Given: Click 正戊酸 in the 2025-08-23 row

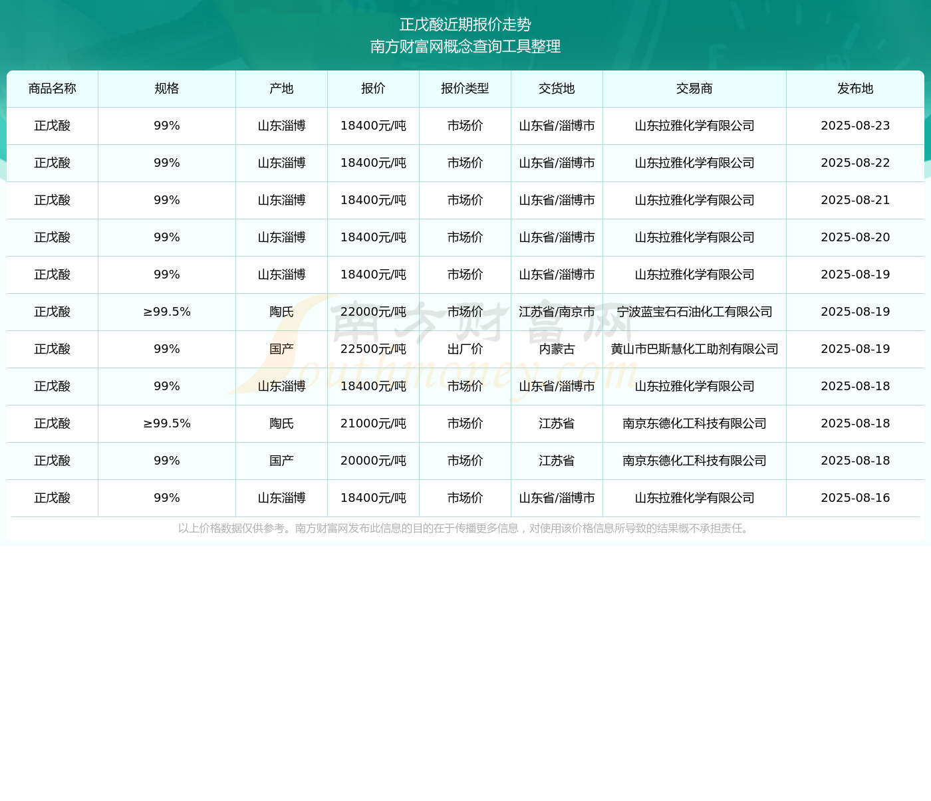Looking at the screenshot, I should pyautogui.click(x=53, y=126).
